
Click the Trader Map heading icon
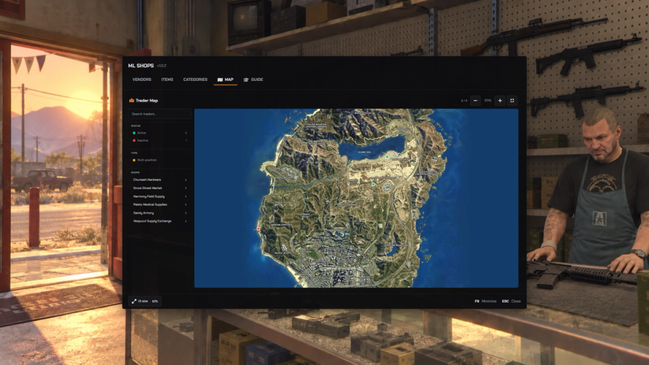(x=132, y=101)
